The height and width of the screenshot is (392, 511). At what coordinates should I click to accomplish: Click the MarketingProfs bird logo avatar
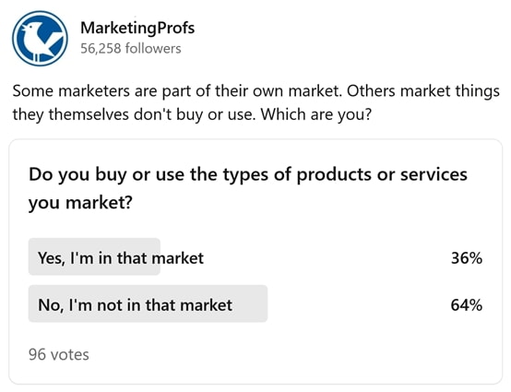pyautogui.click(x=40, y=39)
